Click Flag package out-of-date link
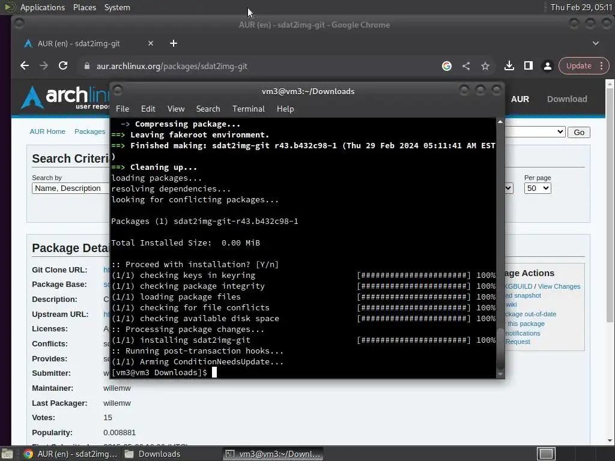 pyautogui.click(x=531, y=314)
